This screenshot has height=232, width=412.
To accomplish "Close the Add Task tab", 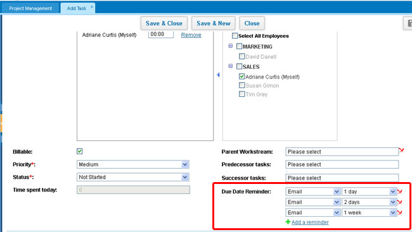I will click(x=92, y=7).
